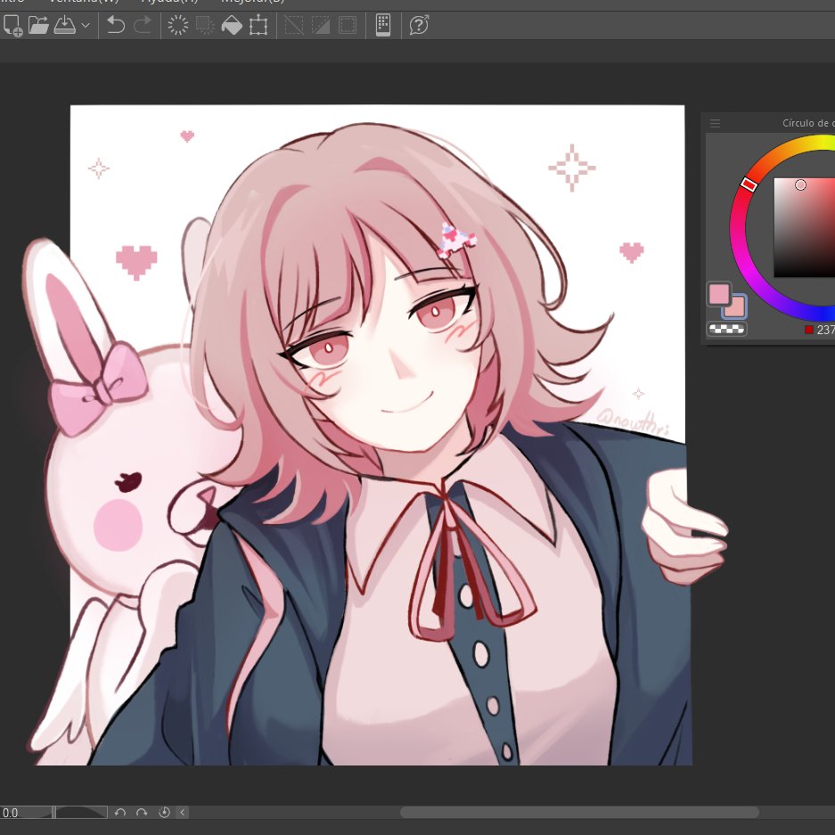Open the color wheel panel hamburger menu
The width and height of the screenshot is (835, 835).
coord(716,124)
